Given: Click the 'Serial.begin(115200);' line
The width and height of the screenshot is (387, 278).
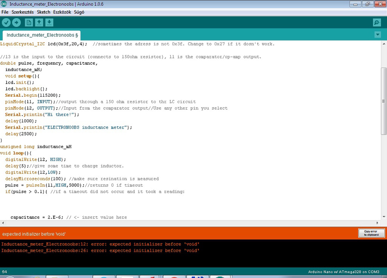Looking at the screenshot, I should [x=33, y=95].
